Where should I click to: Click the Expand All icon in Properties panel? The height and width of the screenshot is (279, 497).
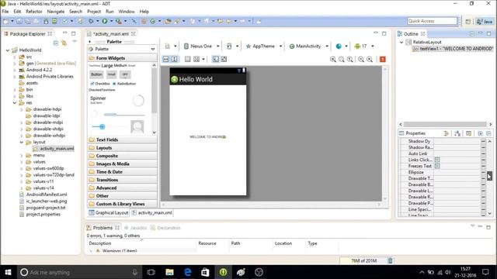480,133
